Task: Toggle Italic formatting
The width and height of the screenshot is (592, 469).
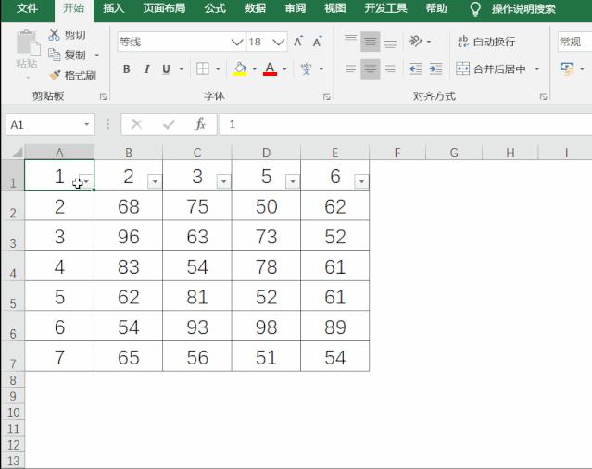Action: (x=146, y=69)
